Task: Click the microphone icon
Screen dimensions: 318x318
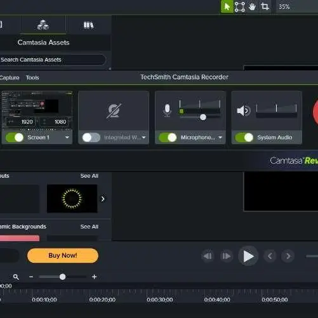Action: pos(167,110)
